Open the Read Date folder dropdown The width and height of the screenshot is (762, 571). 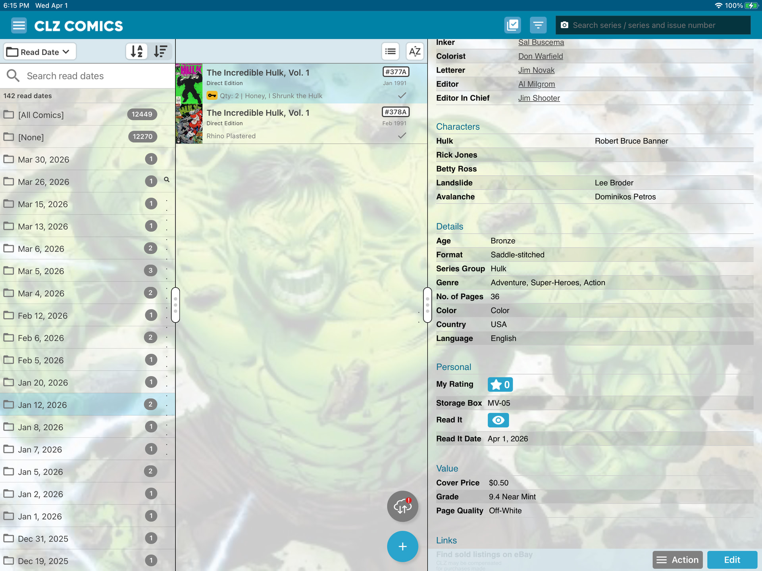39,52
